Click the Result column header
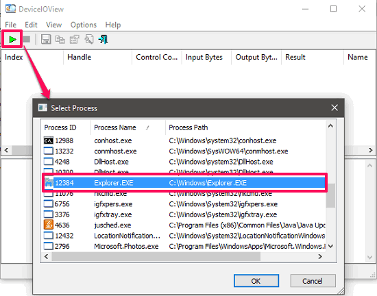Viewport: 377px width, 296px height. click(313, 57)
